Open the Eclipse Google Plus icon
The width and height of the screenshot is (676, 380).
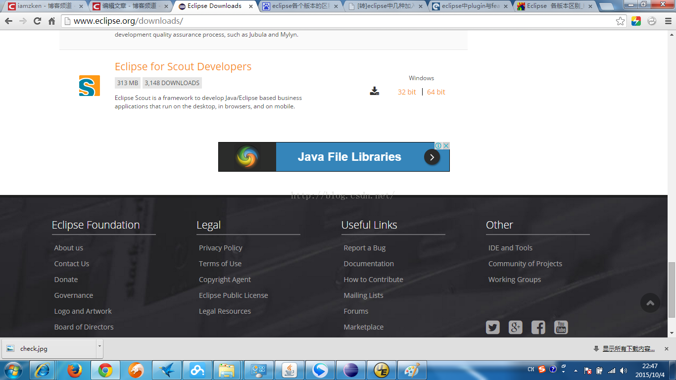coord(516,328)
